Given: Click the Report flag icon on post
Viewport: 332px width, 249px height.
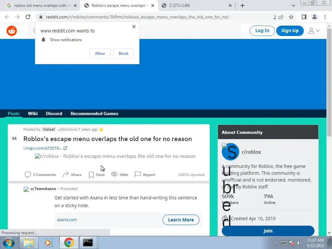Looking at the screenshot, I should click(x=137, y=174).
